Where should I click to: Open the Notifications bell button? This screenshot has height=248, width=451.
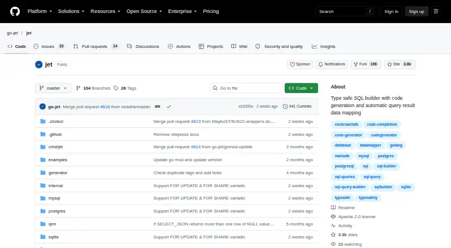click(331, 64)
